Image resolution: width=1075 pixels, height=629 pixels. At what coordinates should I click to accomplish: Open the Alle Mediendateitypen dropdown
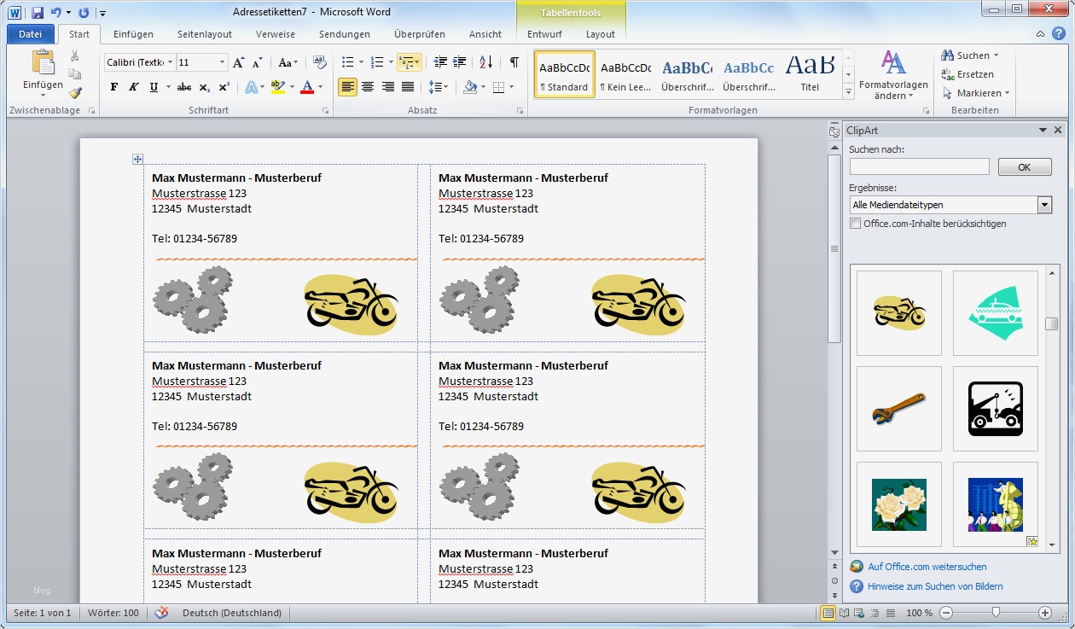[1044, 205]
